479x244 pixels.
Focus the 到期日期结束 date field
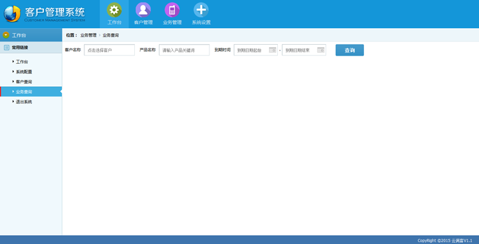coord(304,50)
